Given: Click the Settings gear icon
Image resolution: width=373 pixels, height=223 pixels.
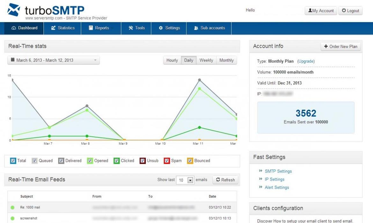Looking at the screenshot, I should click(161, 28).
